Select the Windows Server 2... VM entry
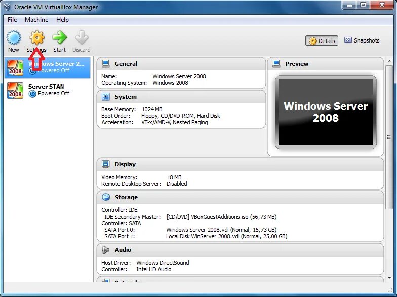397x297 pixels. tap(48, 68)
